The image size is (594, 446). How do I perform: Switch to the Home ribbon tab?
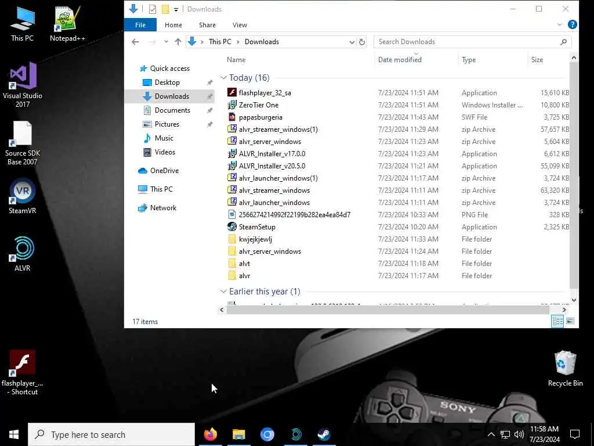(x=173, y=24)
